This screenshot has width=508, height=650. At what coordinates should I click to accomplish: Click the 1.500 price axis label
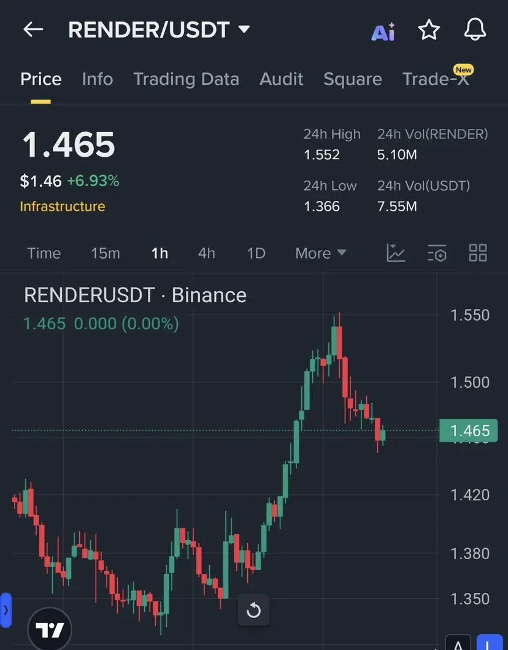tap(470, 382)
